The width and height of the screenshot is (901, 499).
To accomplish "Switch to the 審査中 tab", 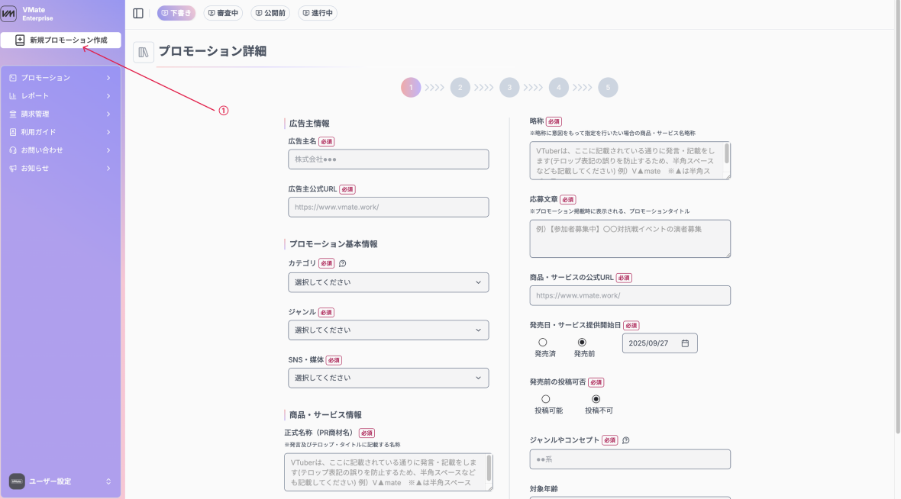I will click(x=223, y=13).
